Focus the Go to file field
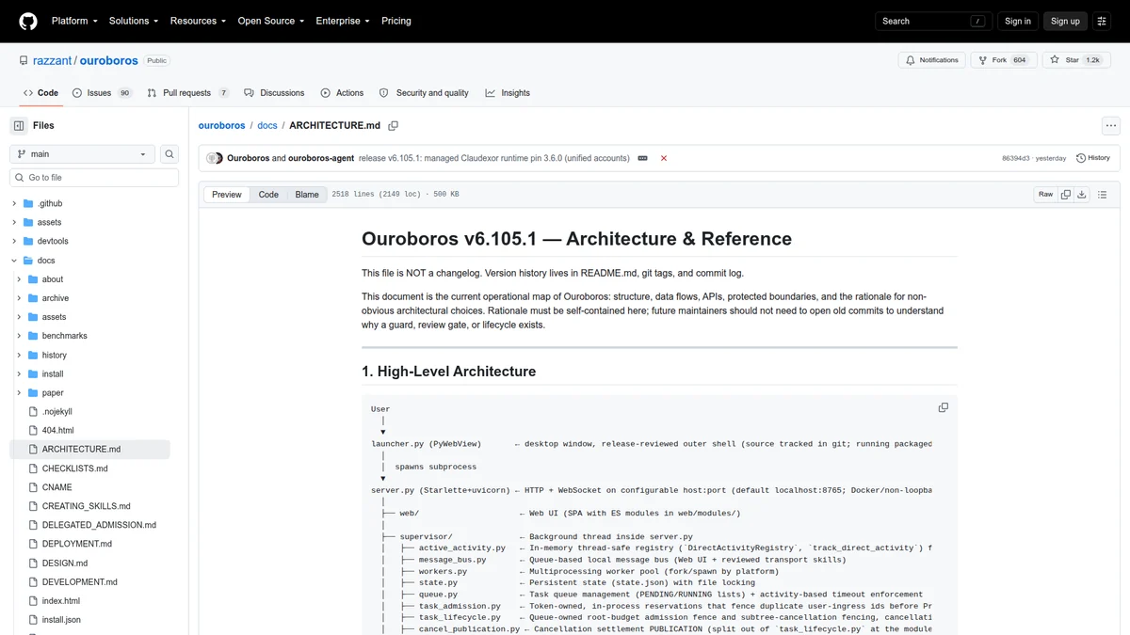Screen dimensions: 1130x635 94,177
